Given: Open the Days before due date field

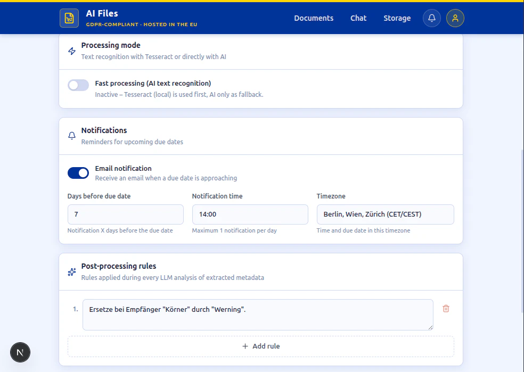Looking at the screenshot, I should pyautogui.click(x=125, y=214).
